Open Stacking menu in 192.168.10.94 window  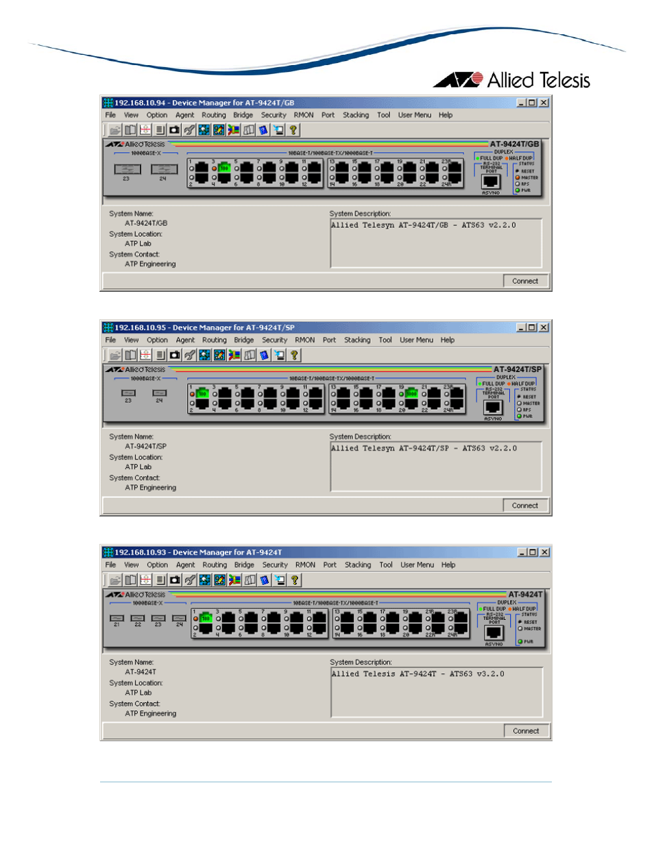(x=356, y=115)
